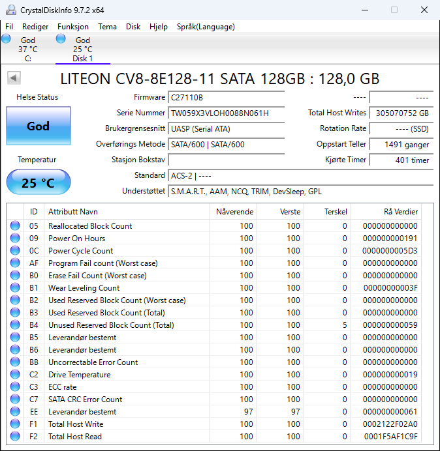Click status orb for Drive Temperature row
This screenshot has height=451, width=440.
click(15, 374)
